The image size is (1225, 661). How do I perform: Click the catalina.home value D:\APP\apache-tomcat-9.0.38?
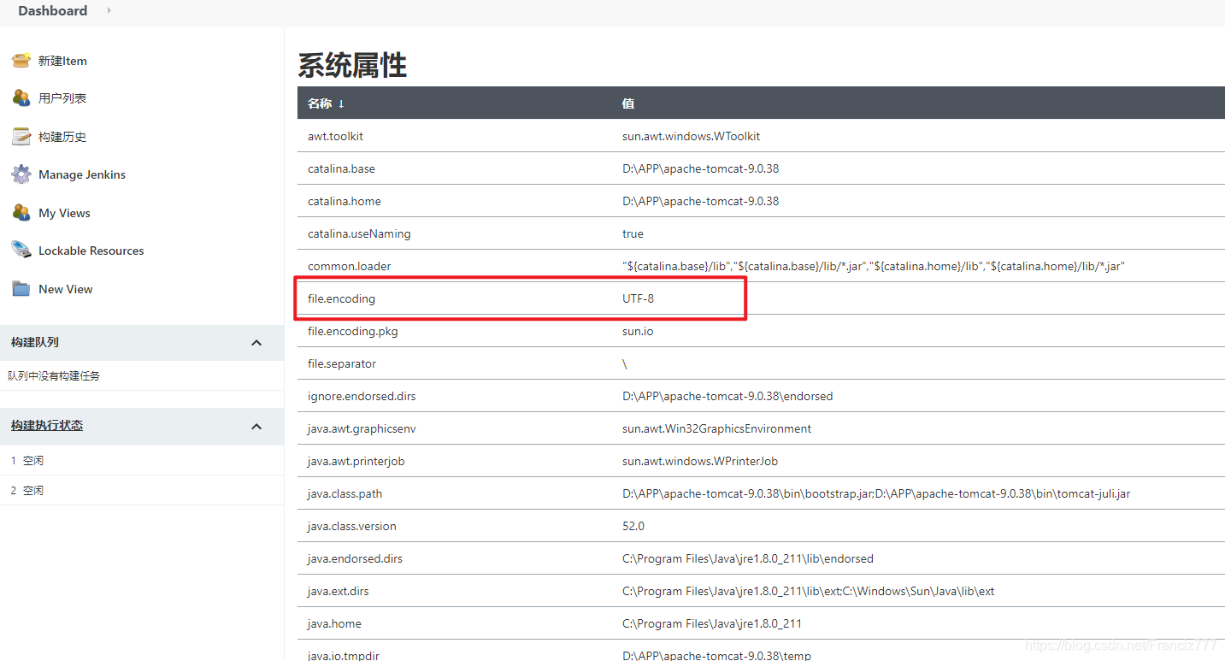pyautogui.click(x=700, y=201)
